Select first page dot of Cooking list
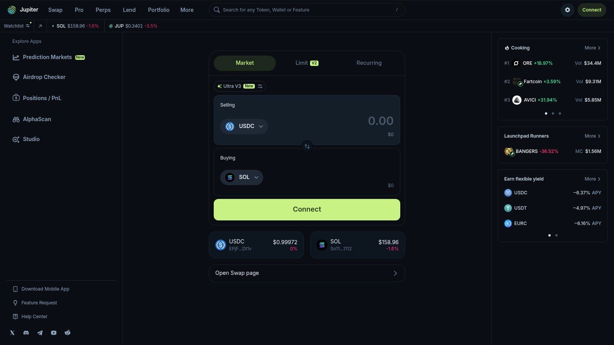 [546, 113]
